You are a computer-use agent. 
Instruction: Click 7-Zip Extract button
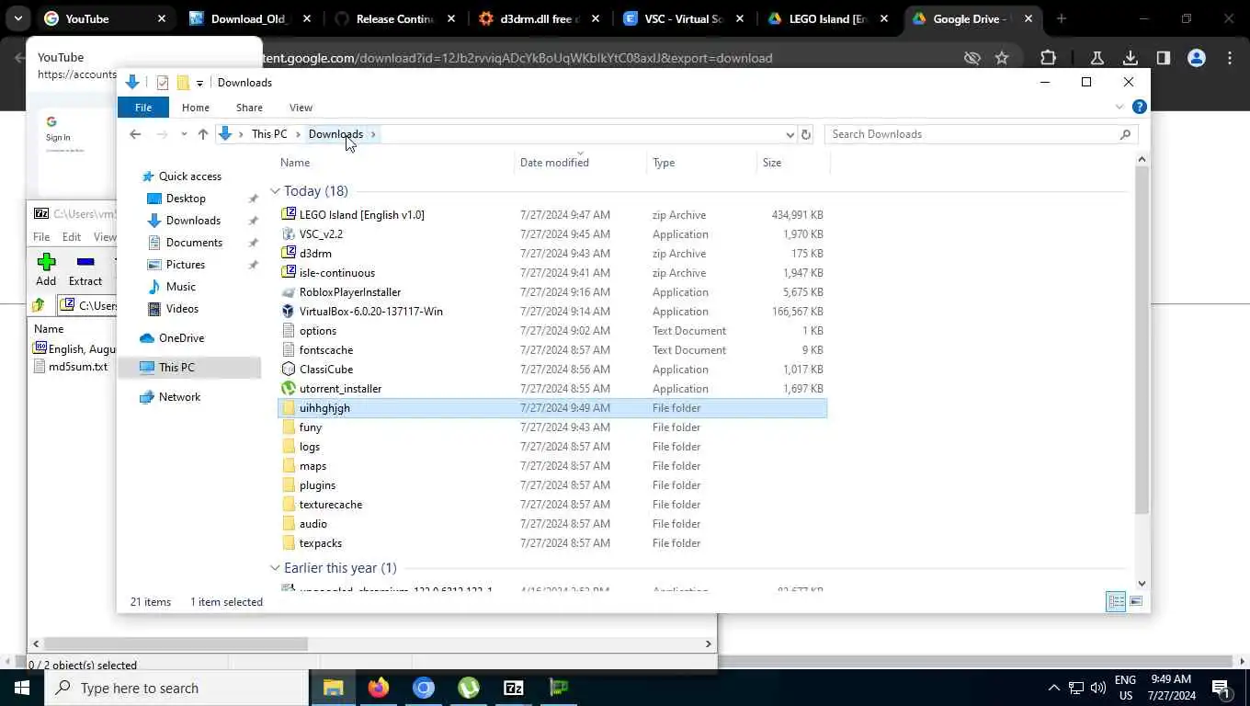click(x=85, y=270)
